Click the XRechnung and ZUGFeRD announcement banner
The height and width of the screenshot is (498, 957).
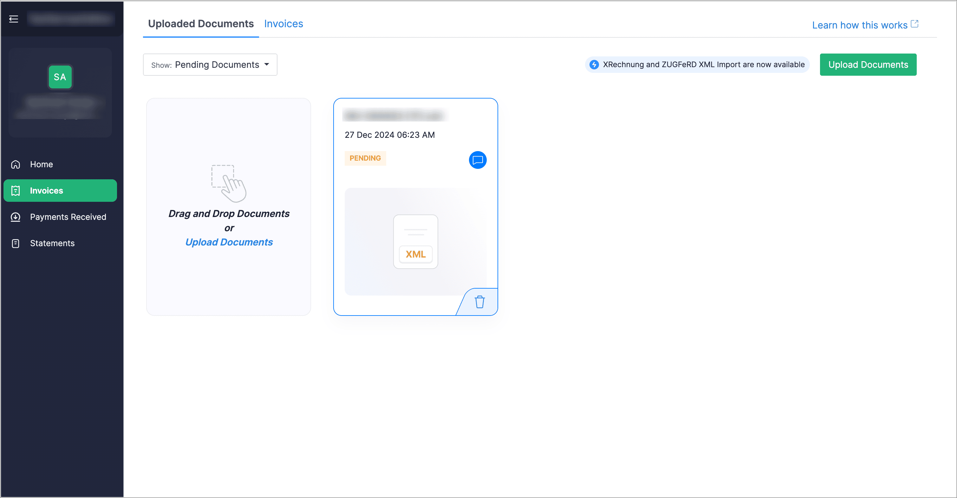pos(703,65)
